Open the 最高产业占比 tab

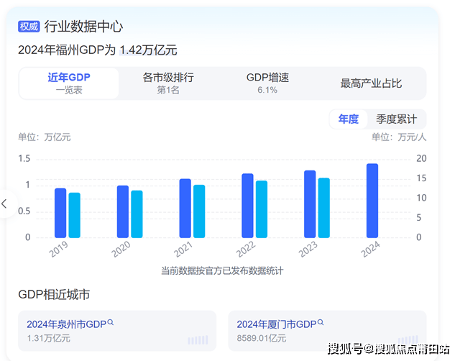coord(371,83)
